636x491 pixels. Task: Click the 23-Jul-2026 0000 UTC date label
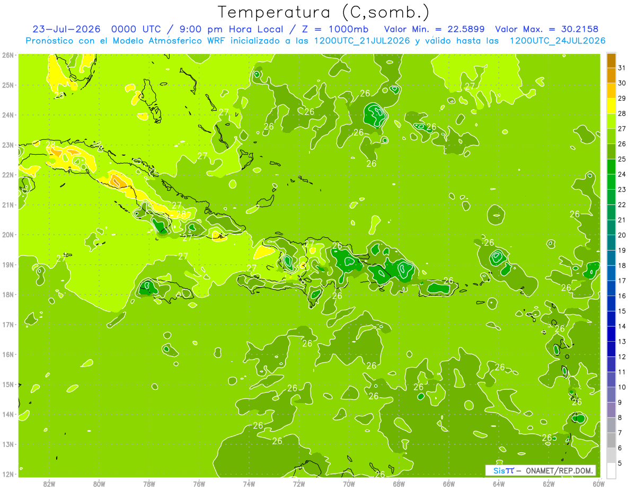(94, 29)
